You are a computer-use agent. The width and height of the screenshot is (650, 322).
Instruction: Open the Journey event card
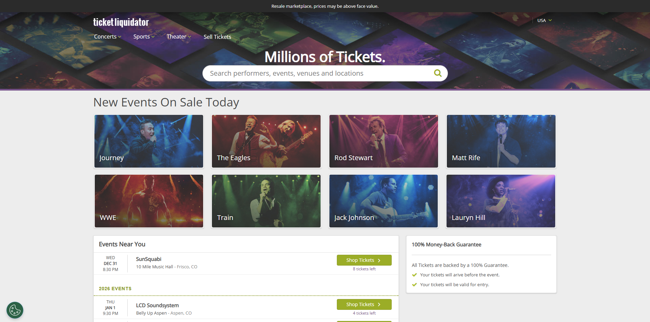(x=149, y=141)
